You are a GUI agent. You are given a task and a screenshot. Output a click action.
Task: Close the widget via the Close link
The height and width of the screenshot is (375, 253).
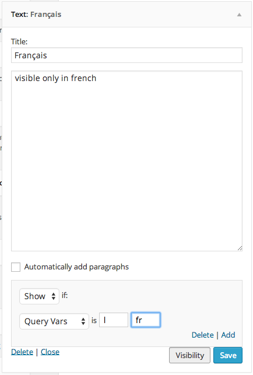pyautogui.click(x=50, y=352)
